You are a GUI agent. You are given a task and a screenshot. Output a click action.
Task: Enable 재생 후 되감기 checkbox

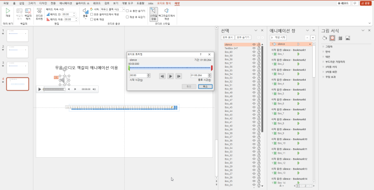coord(127,17)
